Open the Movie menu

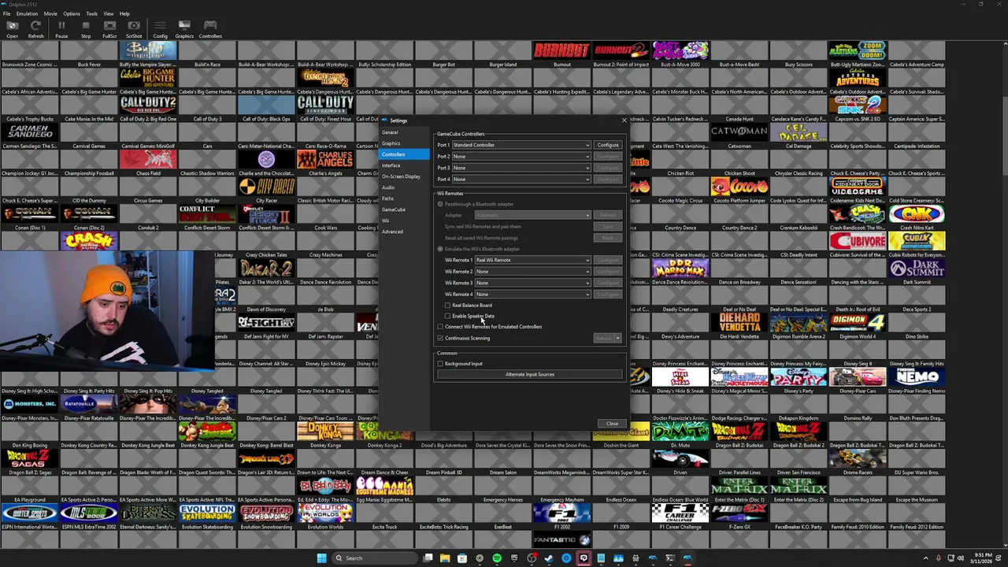50,13
